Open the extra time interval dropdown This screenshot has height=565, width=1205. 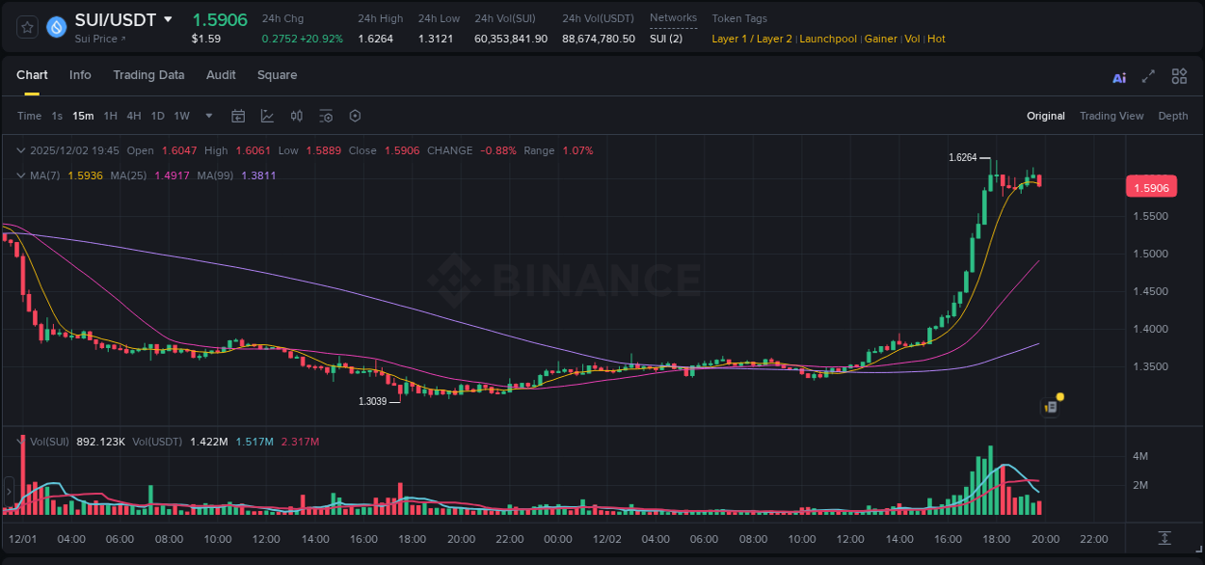[207, 116]
